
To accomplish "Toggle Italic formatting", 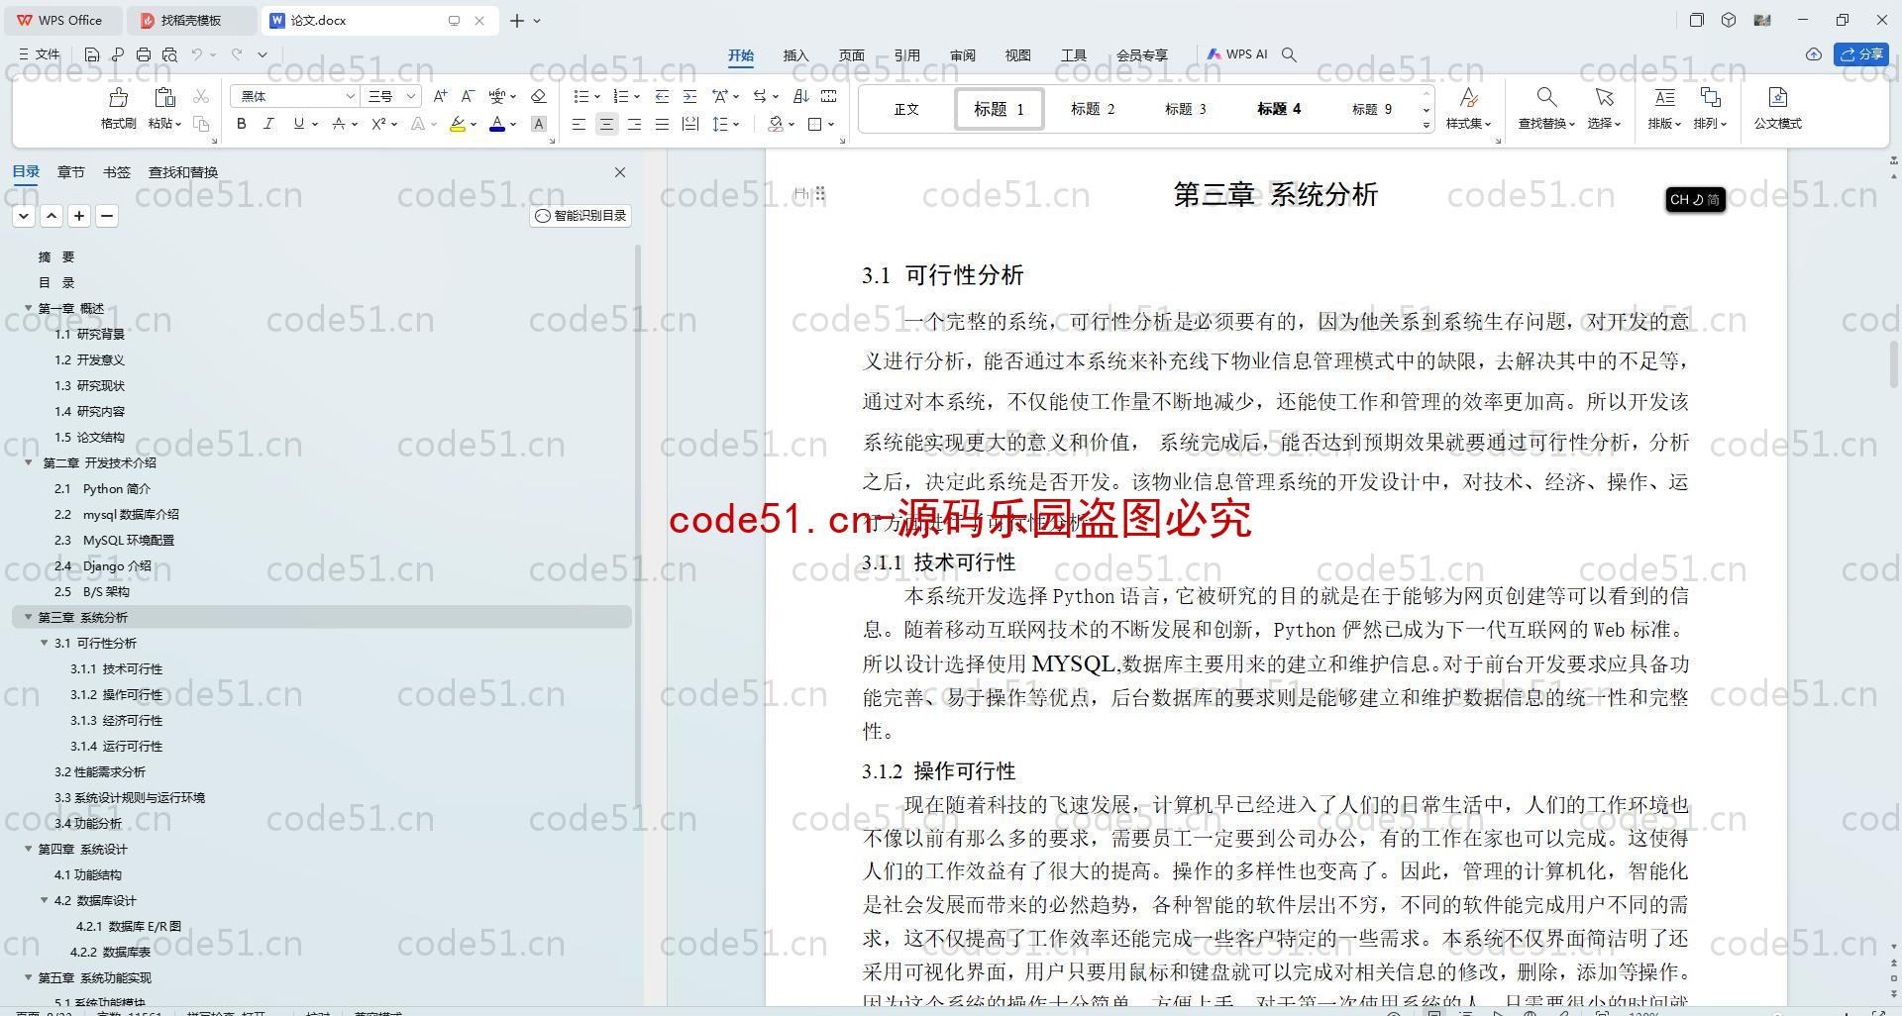I will tap(268, 124).
